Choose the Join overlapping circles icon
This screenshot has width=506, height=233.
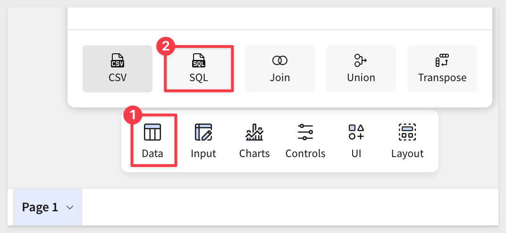click(x=280, y=60)
